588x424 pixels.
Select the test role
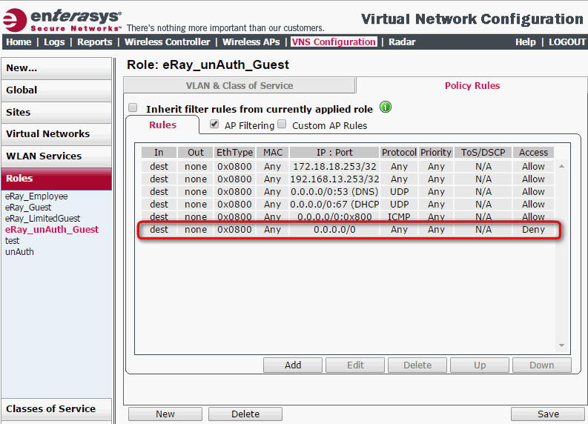click(12, 241)
